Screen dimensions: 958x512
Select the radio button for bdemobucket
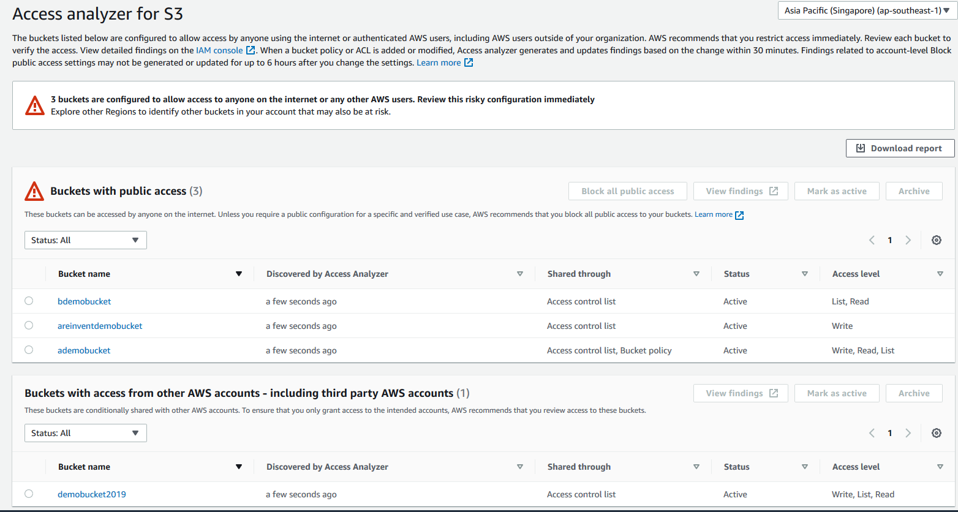29,301
